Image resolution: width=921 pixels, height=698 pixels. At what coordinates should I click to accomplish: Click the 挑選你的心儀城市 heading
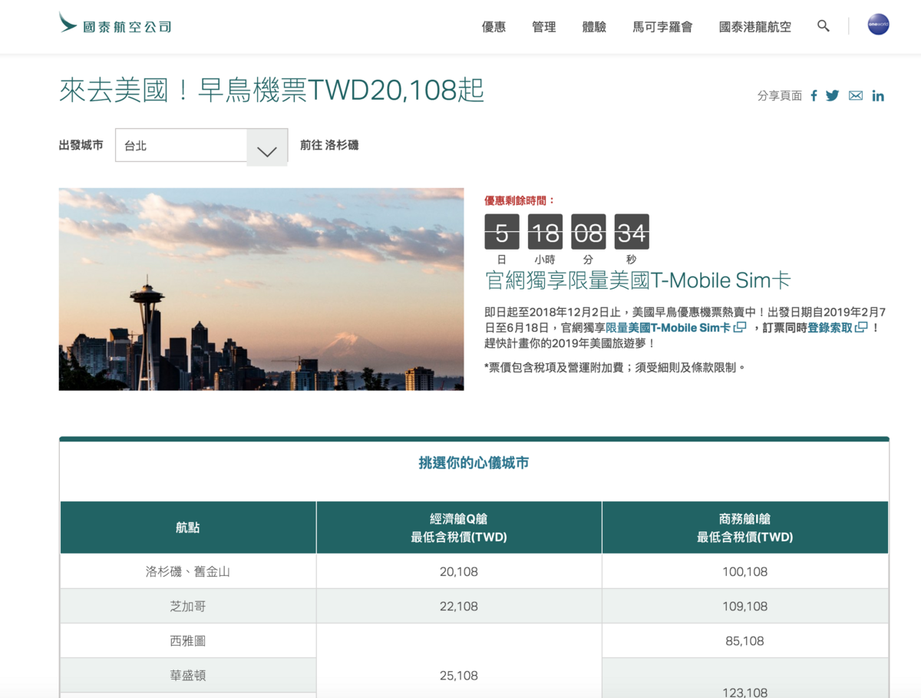click(x=474, y=463)
